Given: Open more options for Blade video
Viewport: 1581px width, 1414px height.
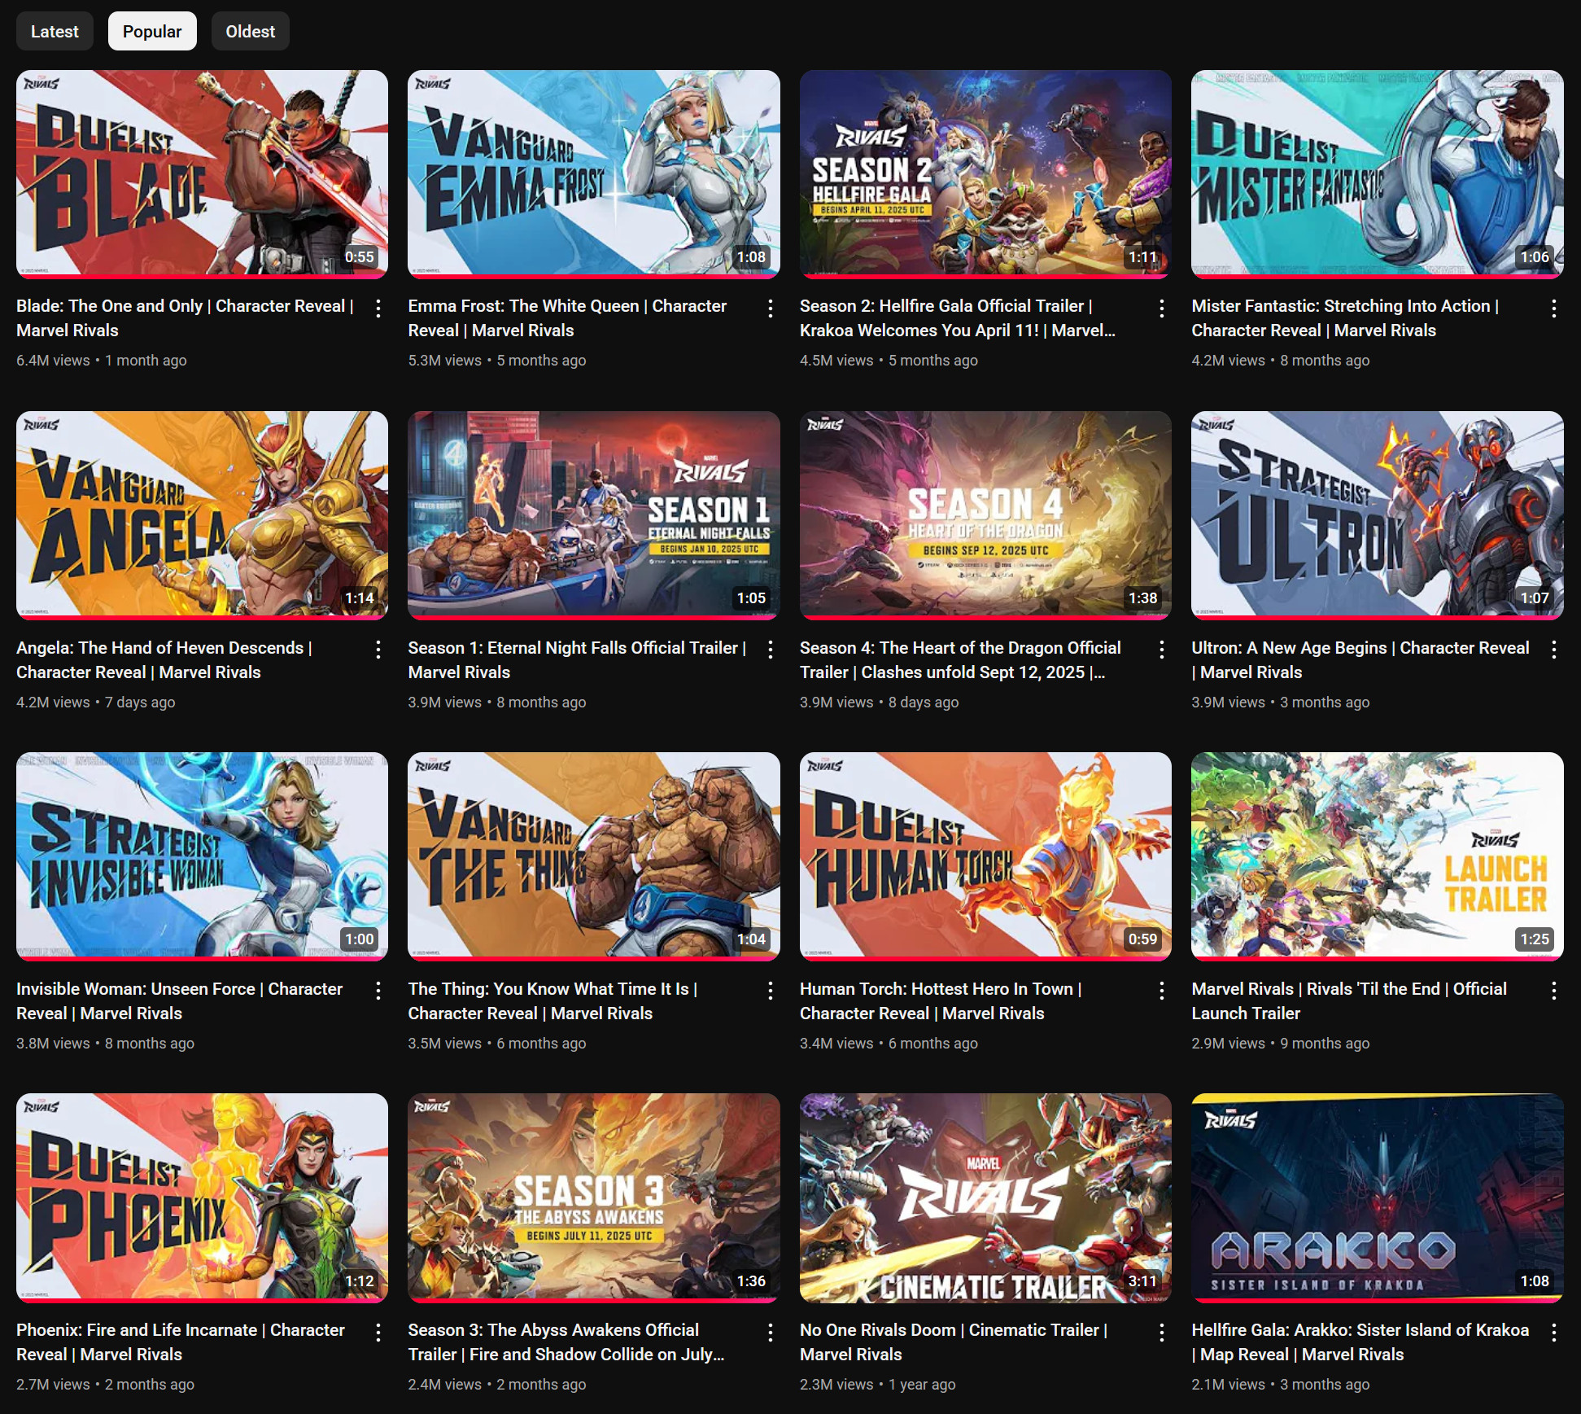Looking at the screenshot, I should coord(378,309).
